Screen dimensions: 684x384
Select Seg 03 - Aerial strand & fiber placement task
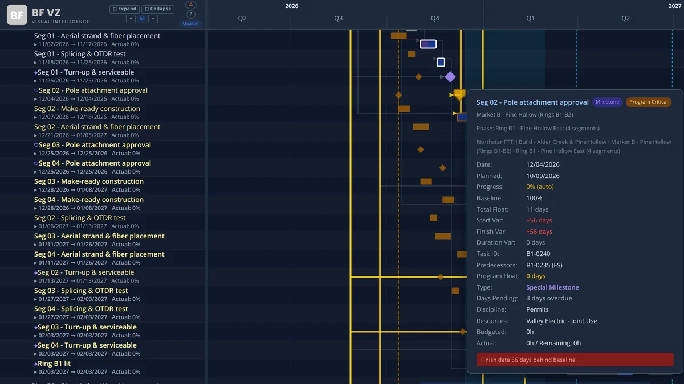tap(99, 236)
